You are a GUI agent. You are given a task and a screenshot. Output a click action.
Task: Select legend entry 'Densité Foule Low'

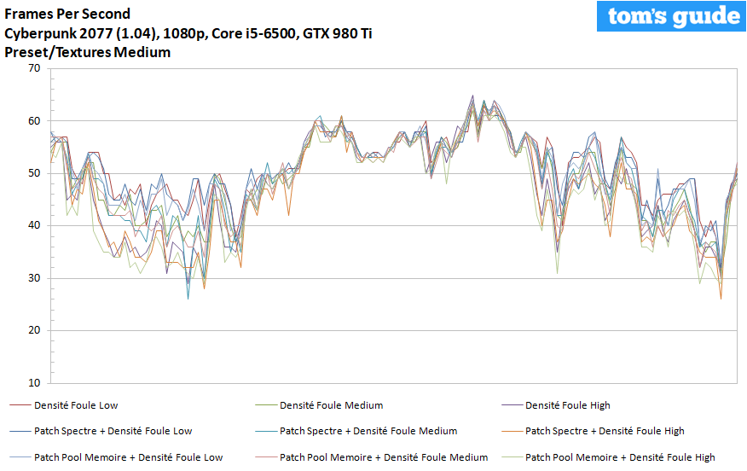(76, 405)
